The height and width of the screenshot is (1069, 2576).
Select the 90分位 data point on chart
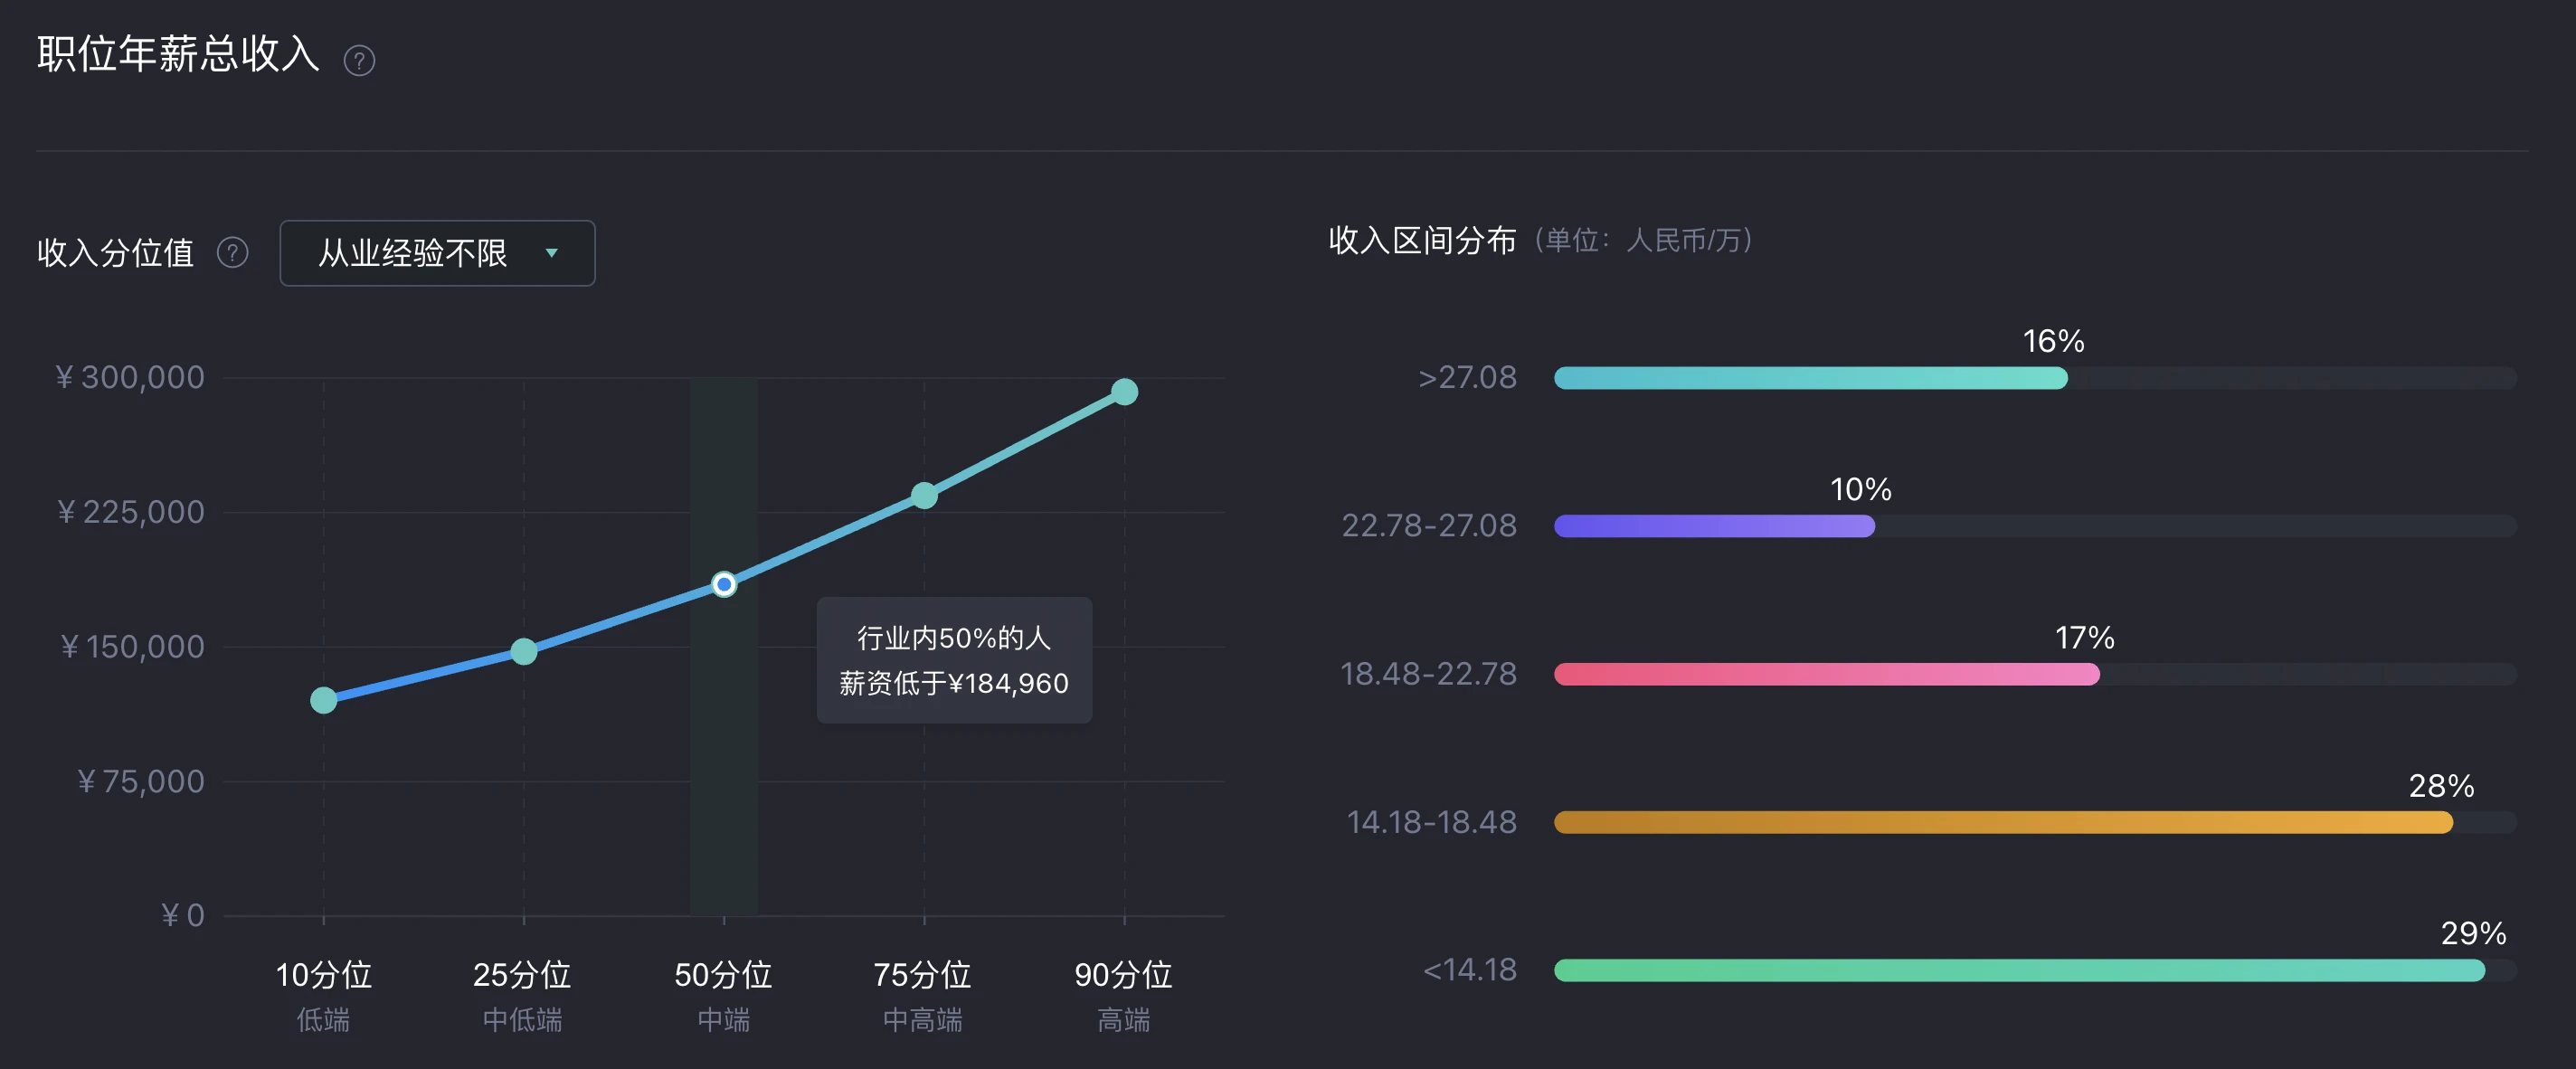(x=1124, y=392)
